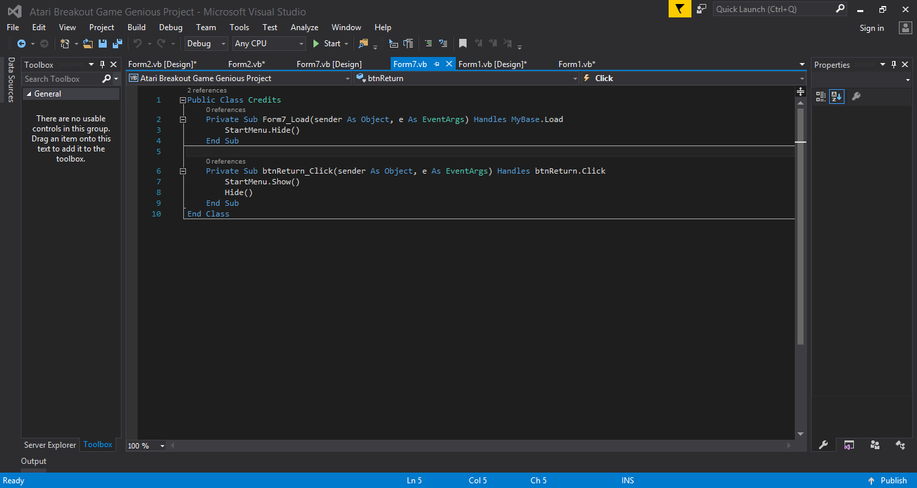Open the project scope dropdown in editor

[239, 78]
